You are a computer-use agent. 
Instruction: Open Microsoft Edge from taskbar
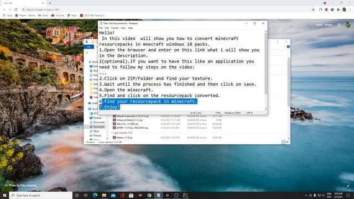point(95,195)
